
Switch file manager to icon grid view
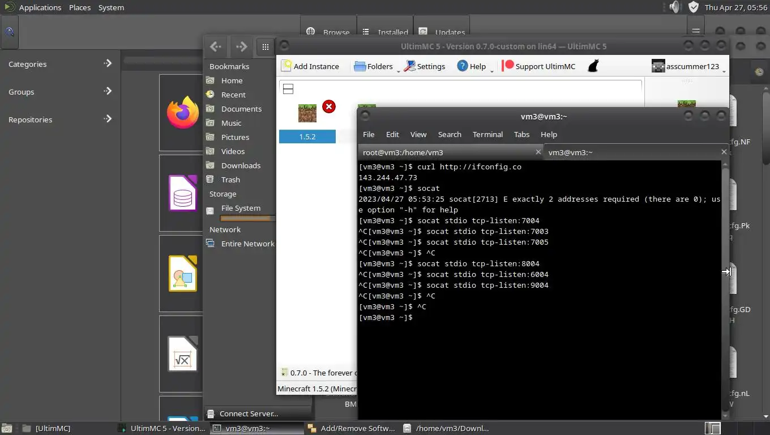coord(266,47)
